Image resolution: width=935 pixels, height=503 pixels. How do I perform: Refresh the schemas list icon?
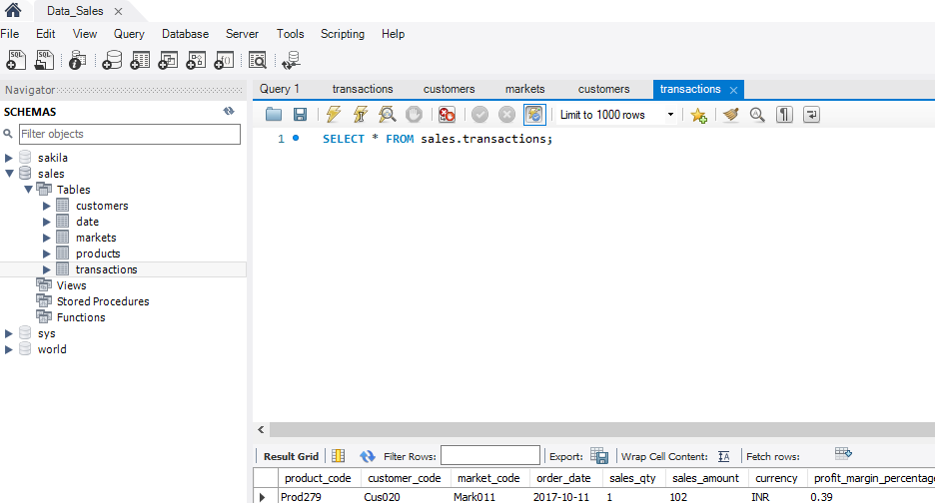tap(229, 112)
